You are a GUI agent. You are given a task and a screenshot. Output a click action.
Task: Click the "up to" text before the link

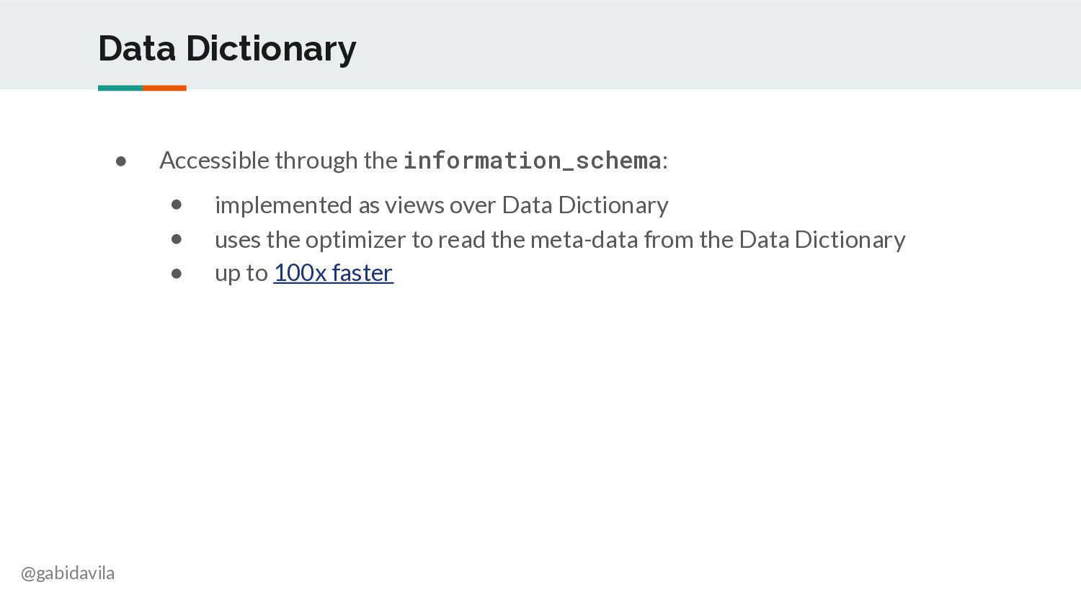pos(241,274)
